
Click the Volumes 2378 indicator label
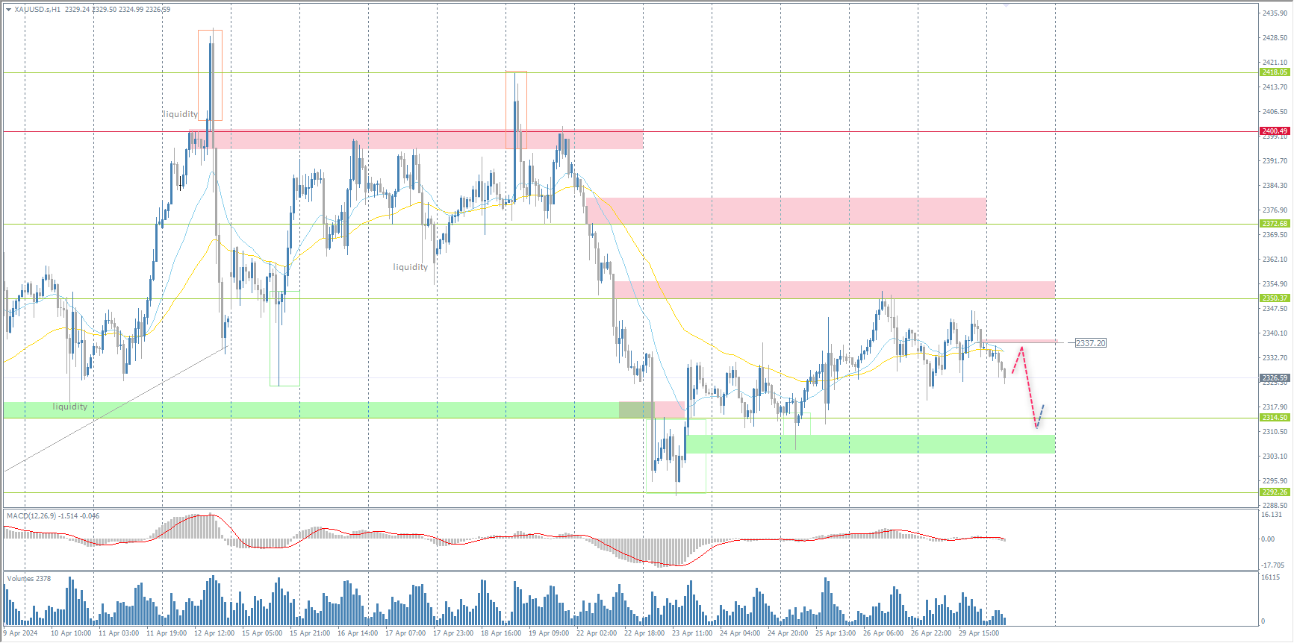click(x=29, y=579)
